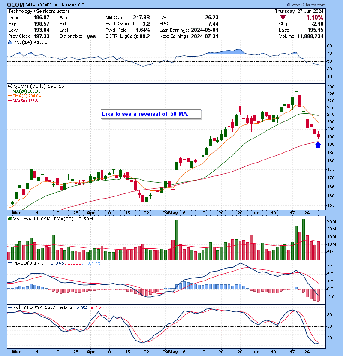Click the 'Like to see a reversal' note
Image resolution: width=343 pixels, height=356 pixels.
(x=151, y=114)
